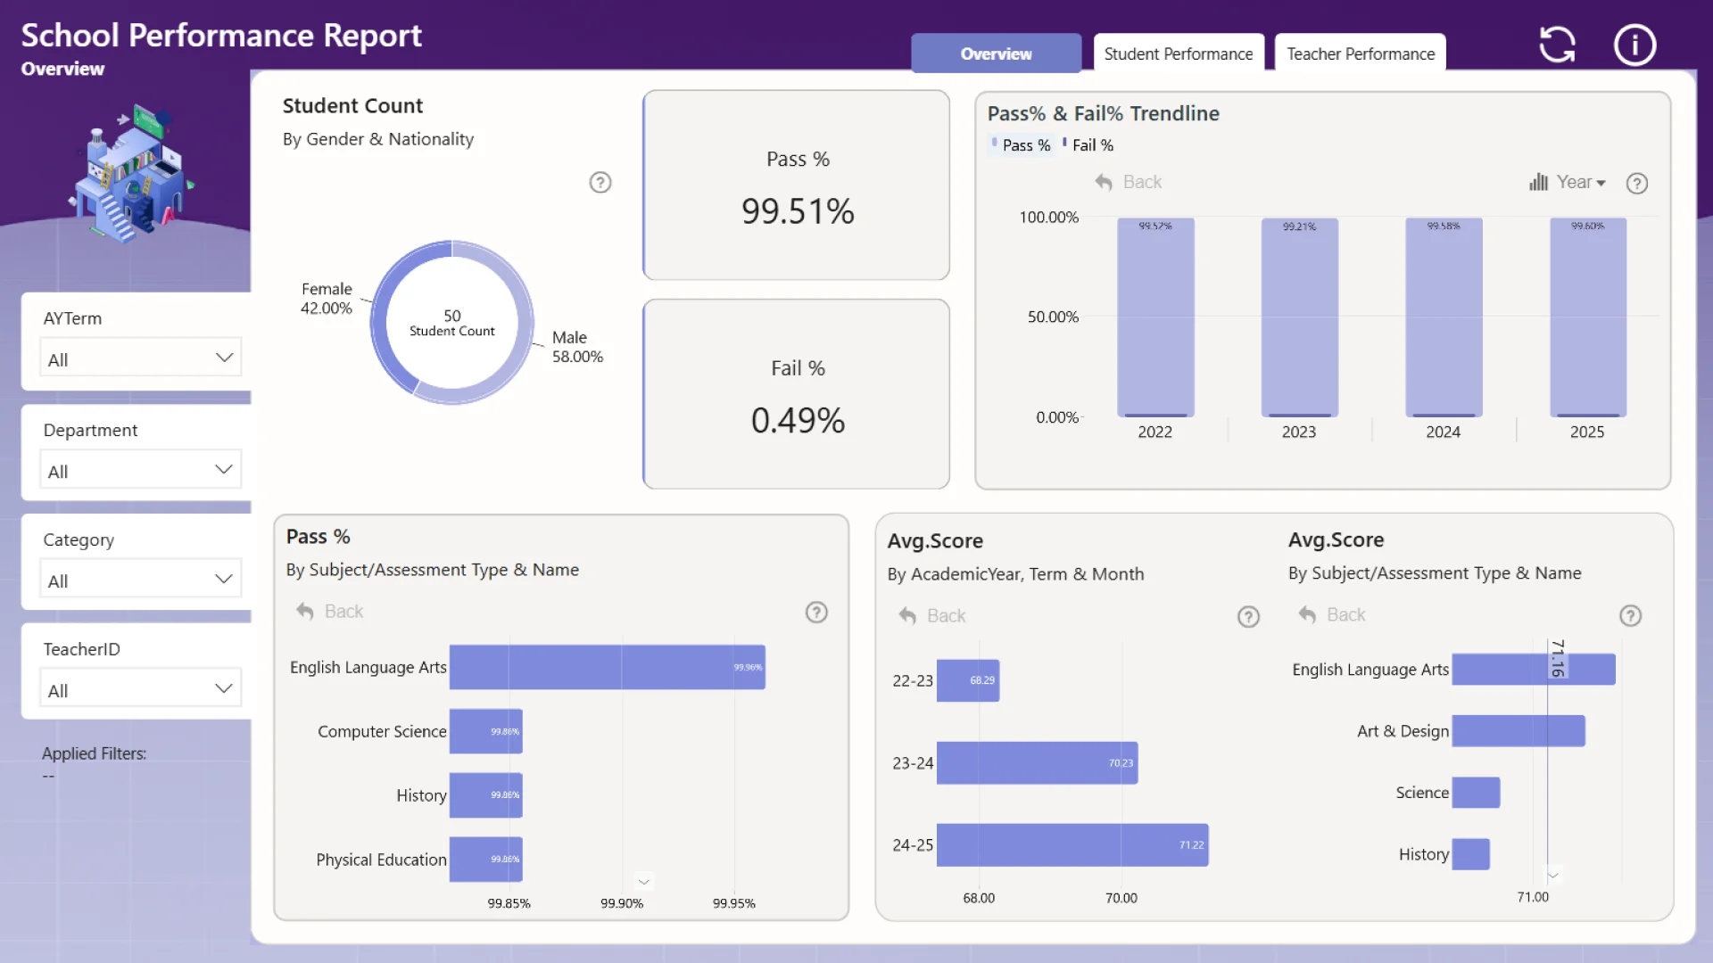Screen dimensions: 1713x963
Task: Click help icon on Avg.Score by AcademicYear
Action: (1248, 617)
